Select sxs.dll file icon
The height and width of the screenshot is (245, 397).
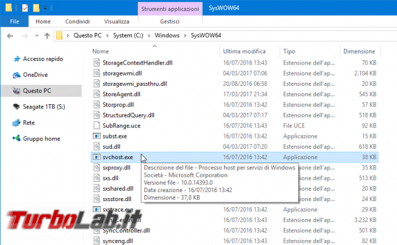pyautogui.click(x=97, y=178)
